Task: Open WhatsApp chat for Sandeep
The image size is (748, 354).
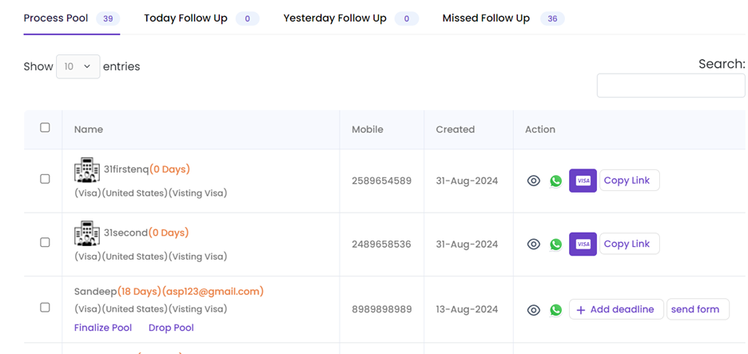Action: [555, 310]
